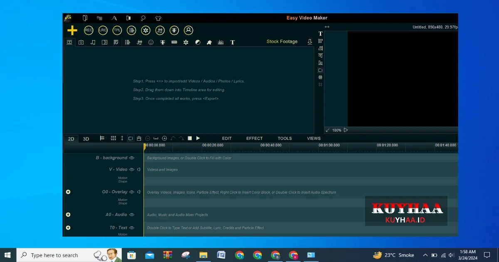Image resolution: width=499 pixels, height=262 pixels.
Task: Click the align bottom-right icon beside preview
Action: pyautogui.click(x=320, y=48)
